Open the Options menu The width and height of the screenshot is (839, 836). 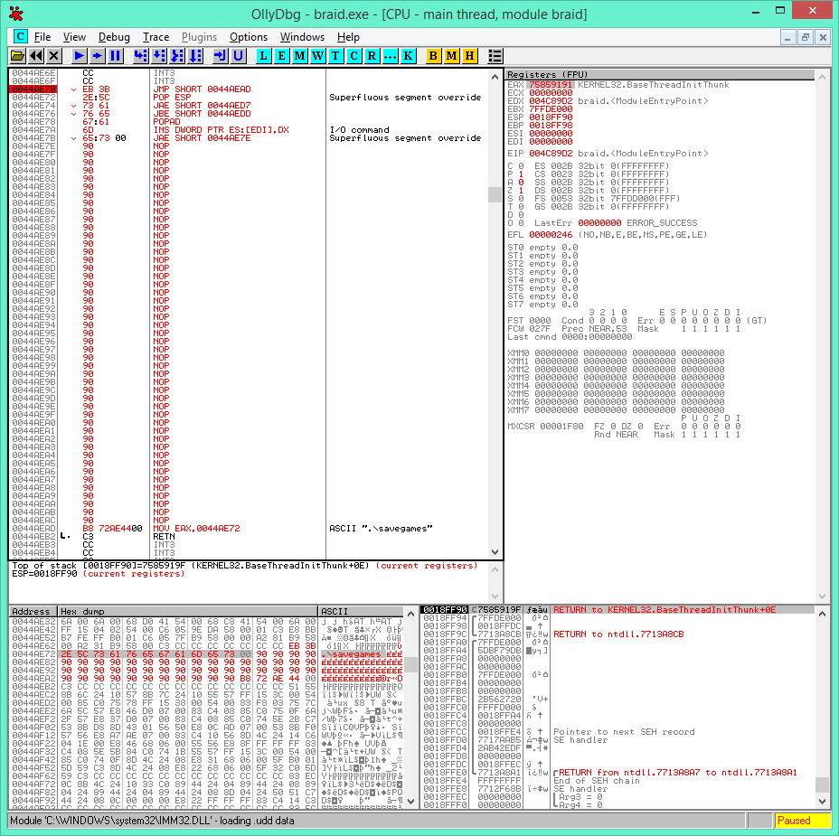[248, 37]
